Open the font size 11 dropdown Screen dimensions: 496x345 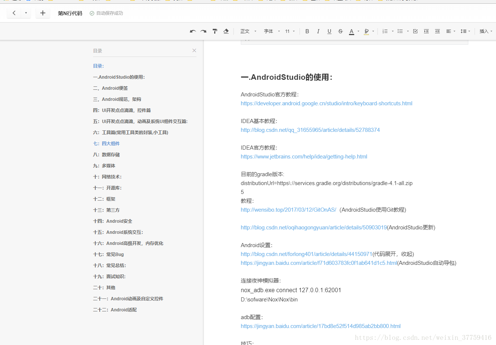(290, 31)
